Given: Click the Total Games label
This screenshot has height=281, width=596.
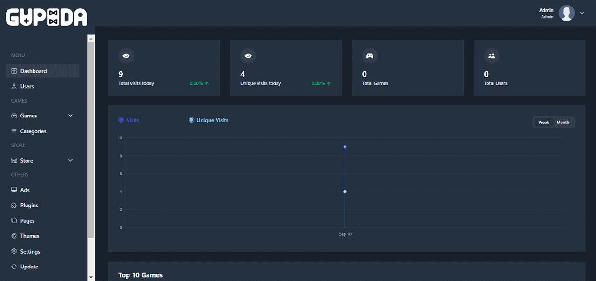Looking at the screenshot, I should click(375, 83).
